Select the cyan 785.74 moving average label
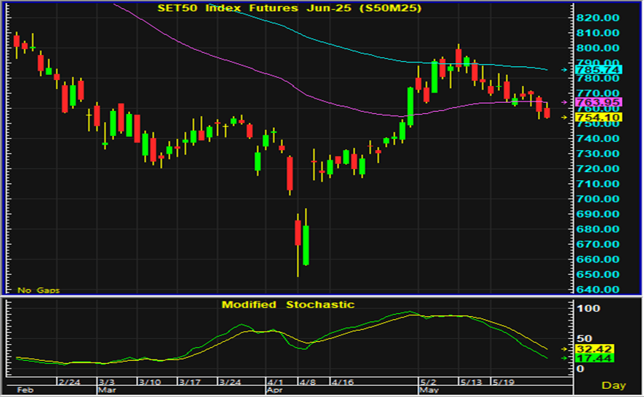Image resolution: width=644 pixels, height=397 pixels. 601,70
